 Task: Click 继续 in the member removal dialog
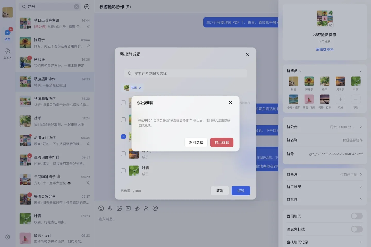pos(241,191)
